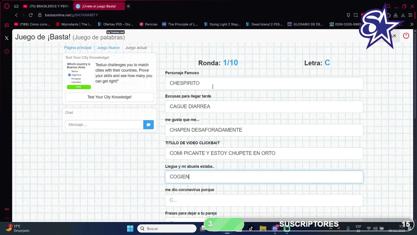Open the X (Twitter) sidebar panel
This screenshot has width=417, height=235.
(7, 38)
